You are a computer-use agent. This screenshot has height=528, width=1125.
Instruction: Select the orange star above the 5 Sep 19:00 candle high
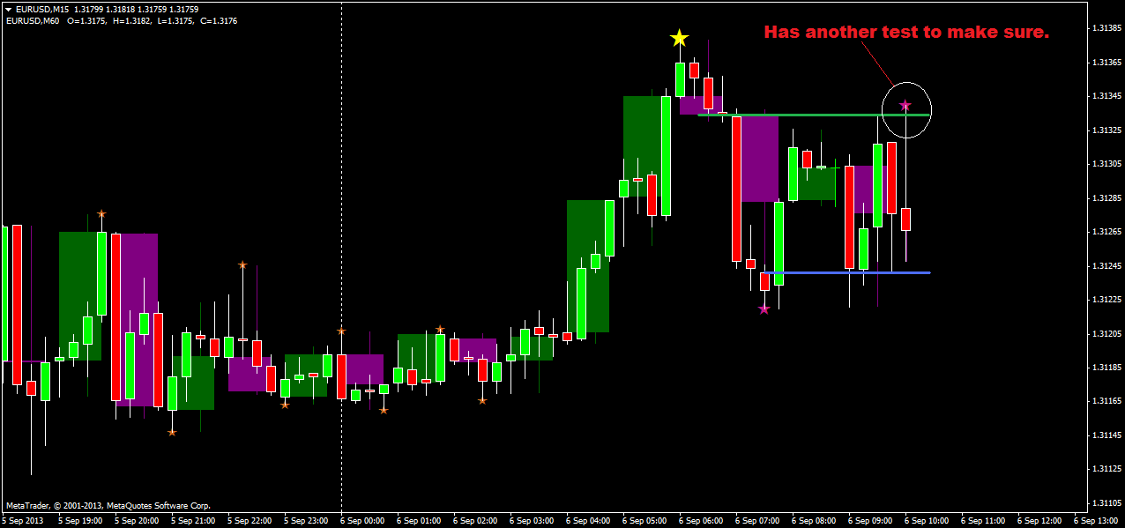click(101, 214)
